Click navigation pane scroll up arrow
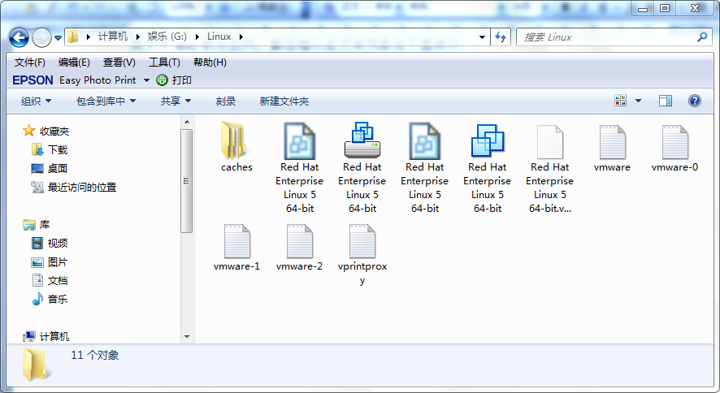 pos(186,122)
